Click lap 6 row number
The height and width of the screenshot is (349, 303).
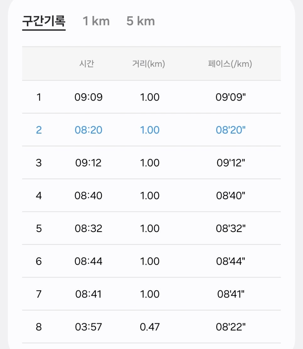click(39, 261)
